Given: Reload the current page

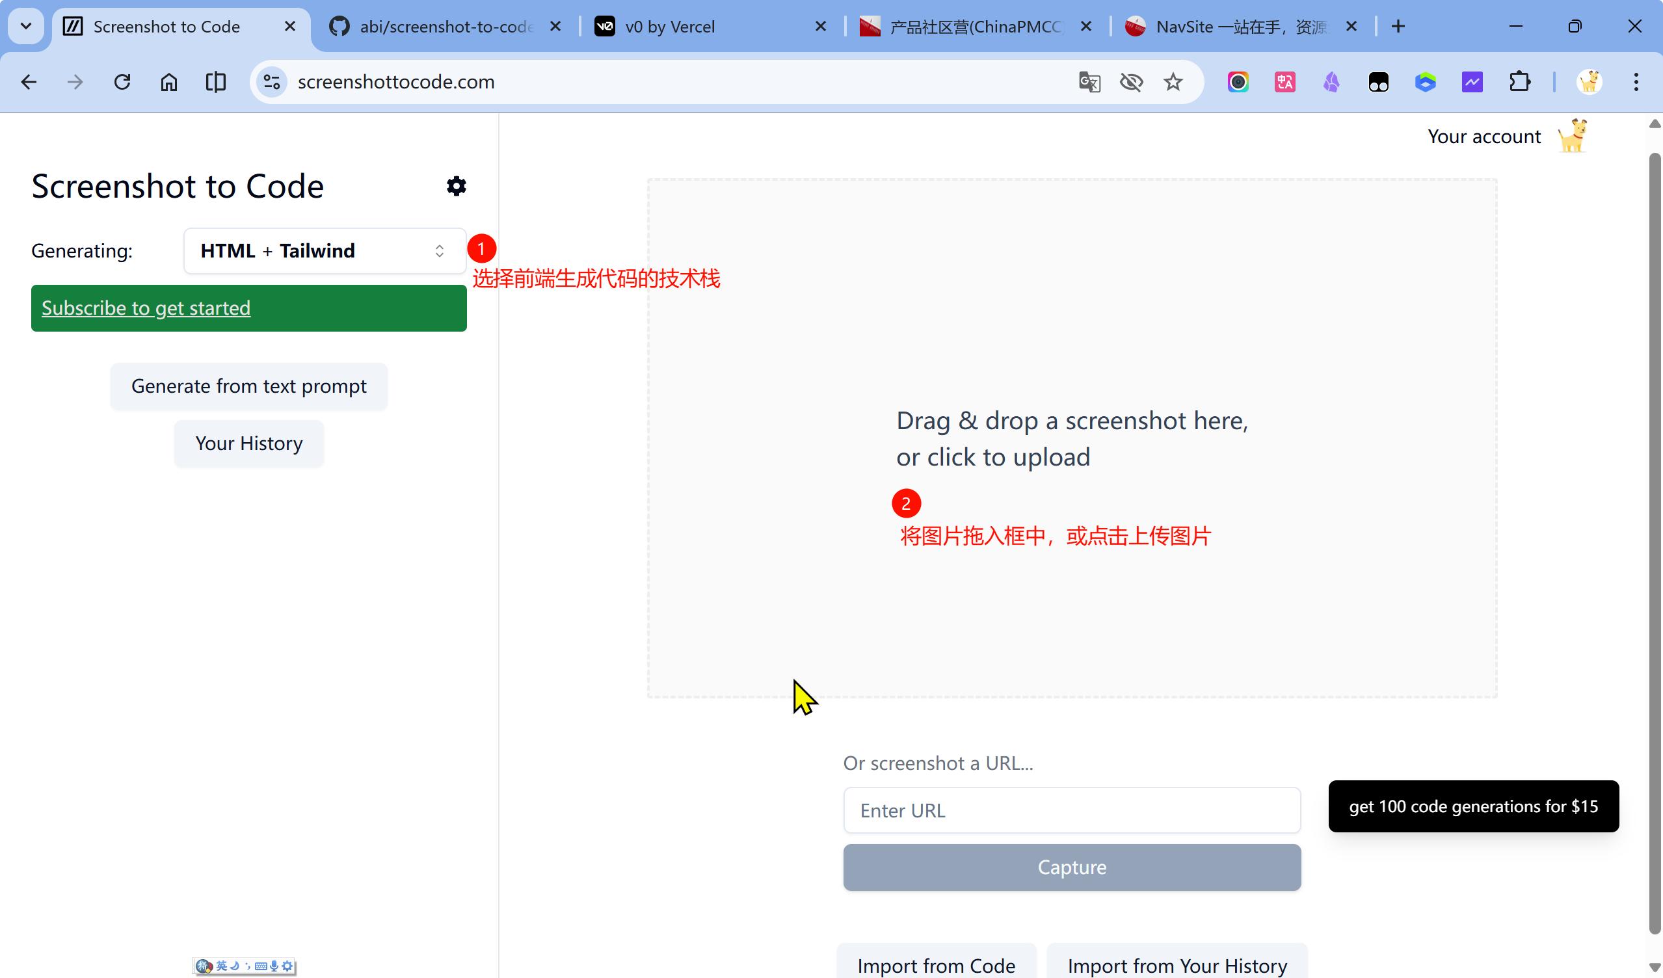Looking at the screenshot, I should tap(122, 82).
